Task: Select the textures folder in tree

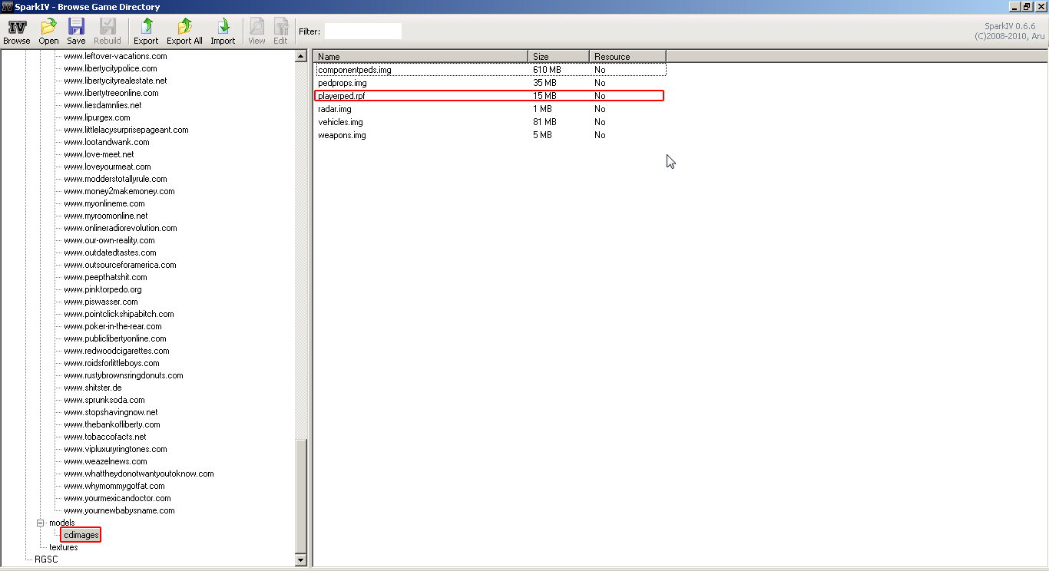Action: coord(64,547)
